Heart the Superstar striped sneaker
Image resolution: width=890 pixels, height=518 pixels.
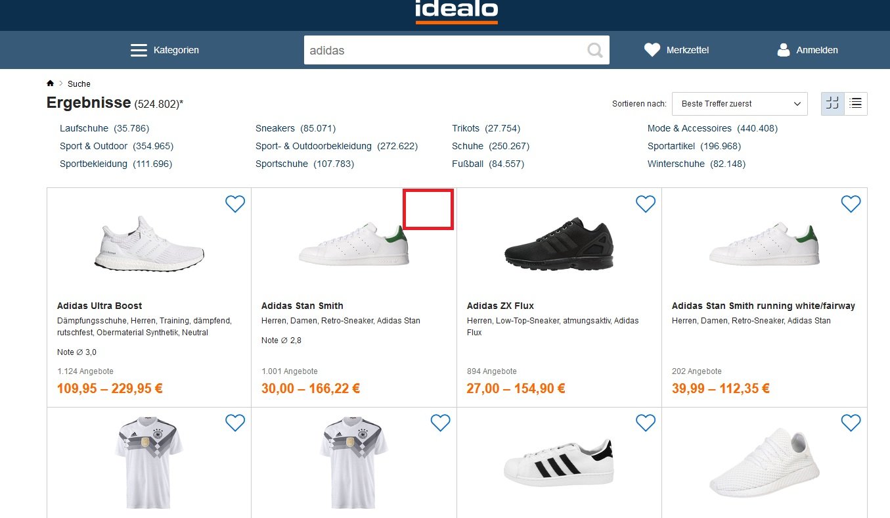[x=646, y=423]
